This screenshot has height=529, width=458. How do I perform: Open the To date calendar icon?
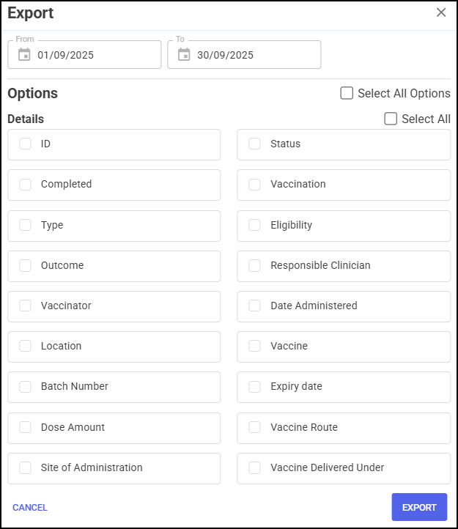184,55
